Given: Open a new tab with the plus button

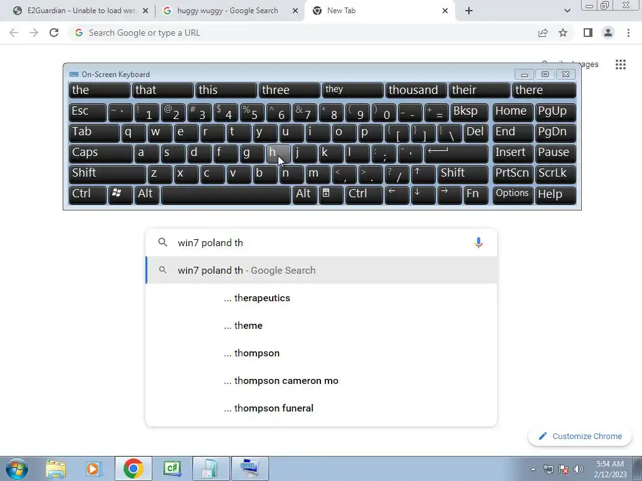Looking at the screenshot, I should point(469,11).
